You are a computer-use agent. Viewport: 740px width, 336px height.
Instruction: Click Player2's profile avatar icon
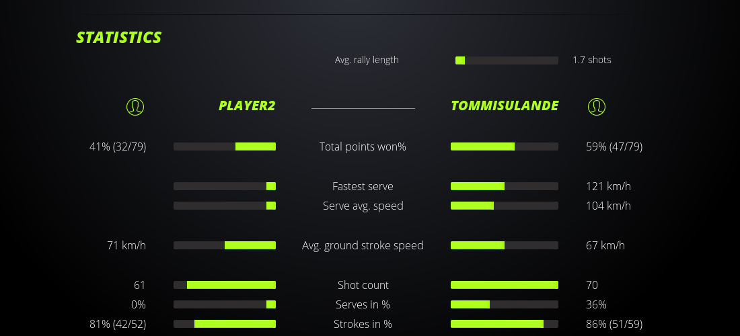135,106
